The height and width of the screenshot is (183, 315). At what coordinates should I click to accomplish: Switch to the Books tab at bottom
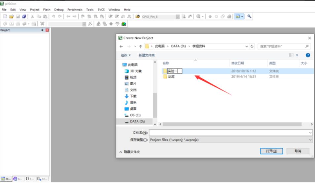coord(18,179)
